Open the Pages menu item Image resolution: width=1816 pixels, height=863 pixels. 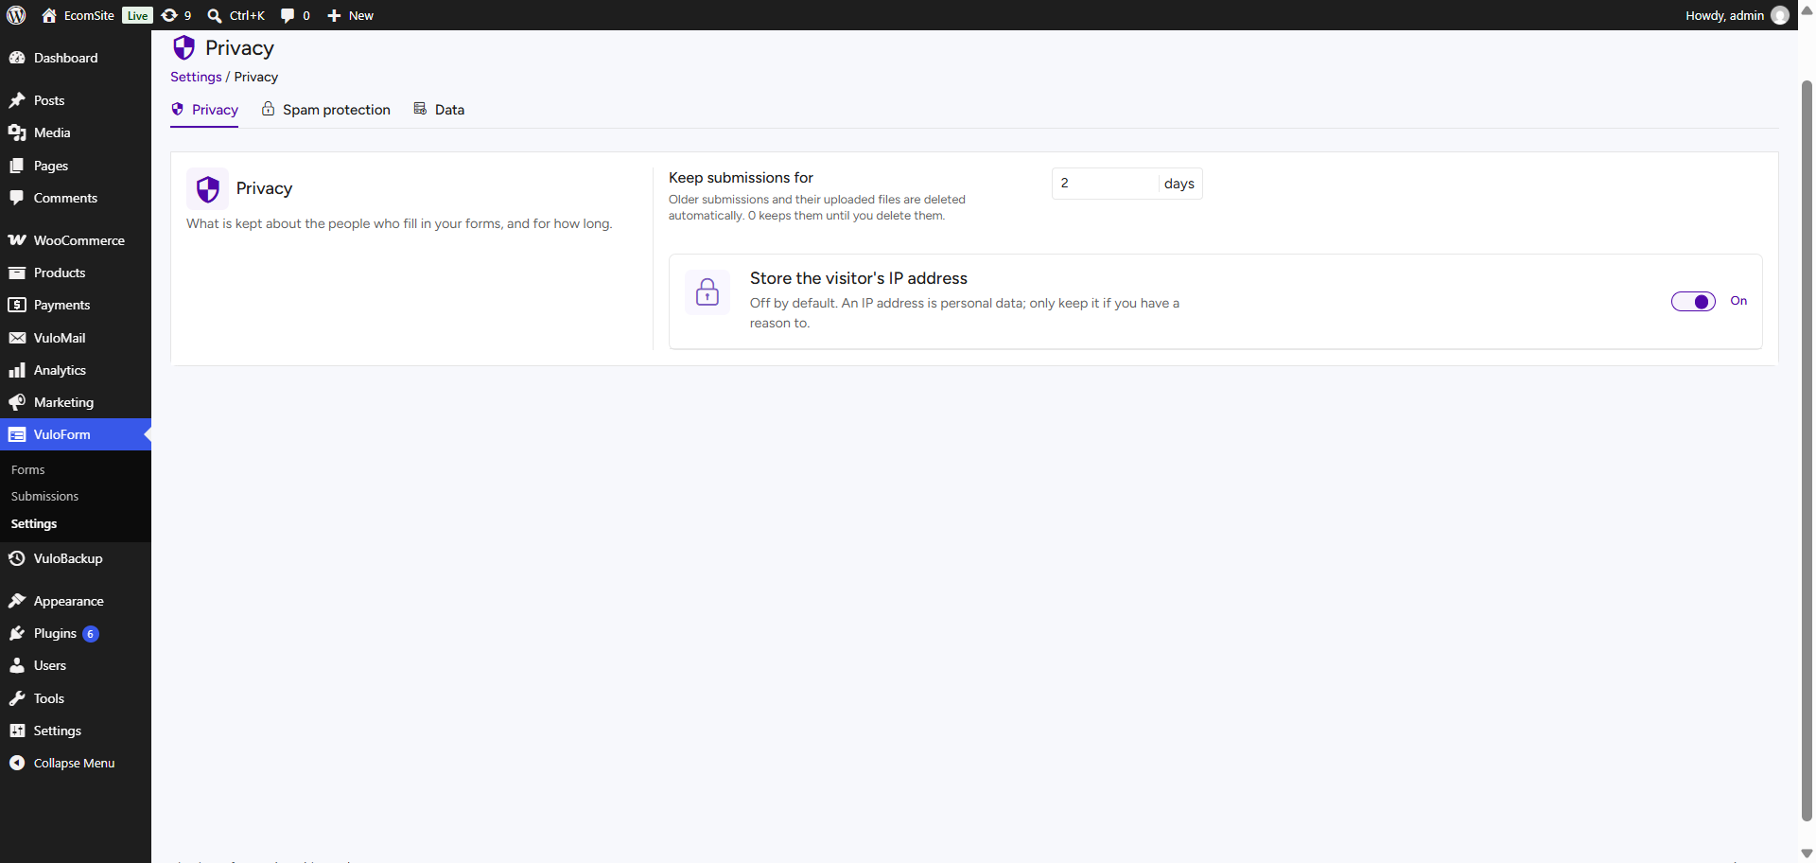76,166
